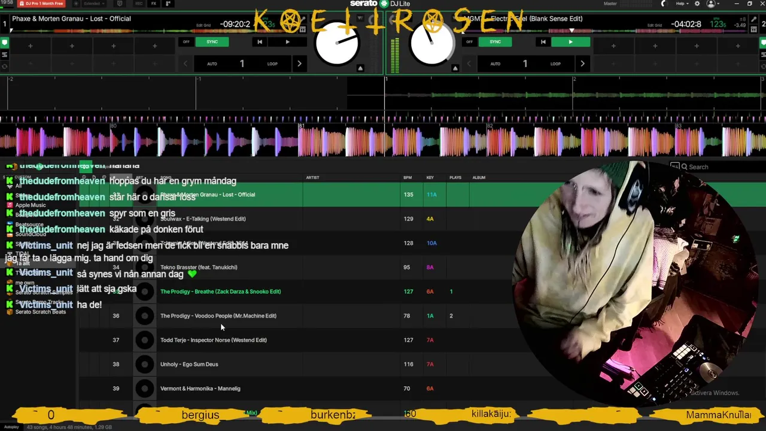The image size is (766, 431).
Task: Select Serato Scratch Beats crate
Action: tap(41, 312)
